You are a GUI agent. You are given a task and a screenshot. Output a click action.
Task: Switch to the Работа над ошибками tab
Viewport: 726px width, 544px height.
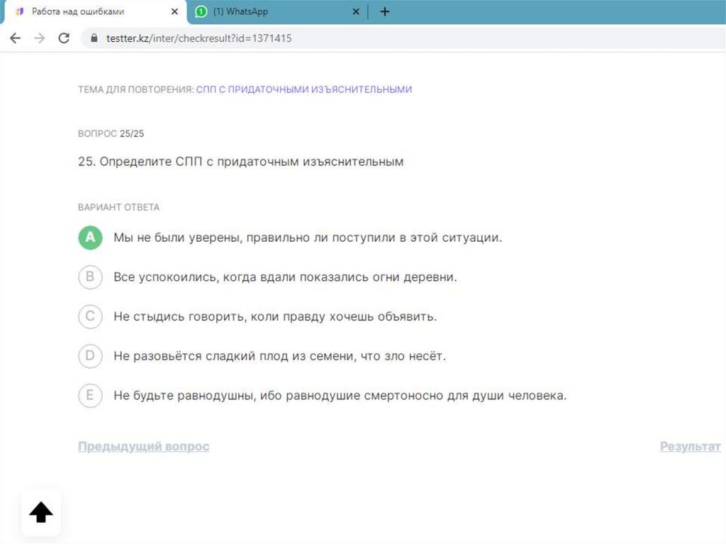coord(95,11)
